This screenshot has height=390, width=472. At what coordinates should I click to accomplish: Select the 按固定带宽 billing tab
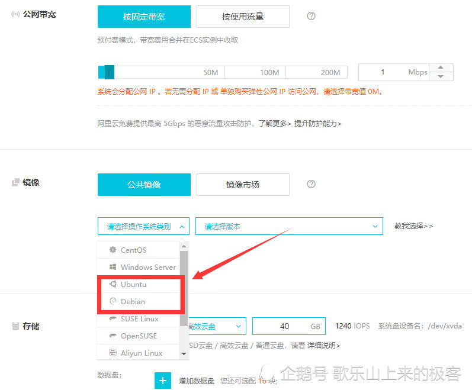[x=144, y=17]
